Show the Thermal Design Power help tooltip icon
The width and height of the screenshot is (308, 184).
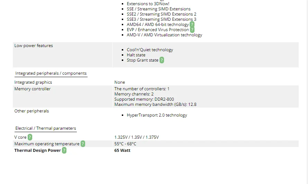click(64, 150)
